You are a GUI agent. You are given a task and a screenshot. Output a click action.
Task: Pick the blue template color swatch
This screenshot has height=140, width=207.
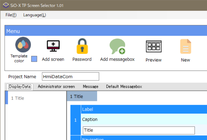[34, 59]
